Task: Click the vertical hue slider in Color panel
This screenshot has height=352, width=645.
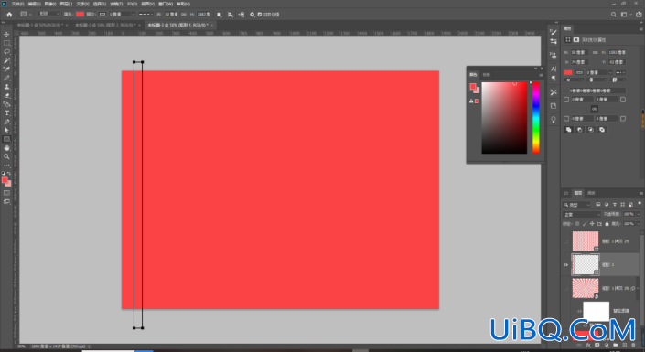Action: pyautogui.click(x=536, y=118)
